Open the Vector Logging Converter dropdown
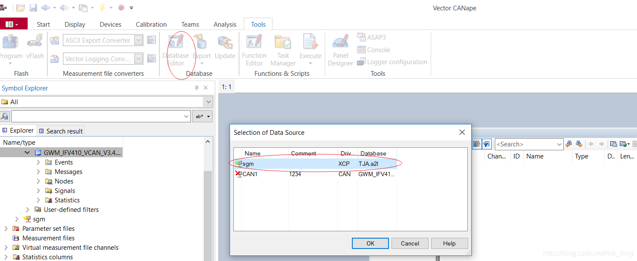The height and width of the screenshot is (261, 637). click(x=138, y=59)
